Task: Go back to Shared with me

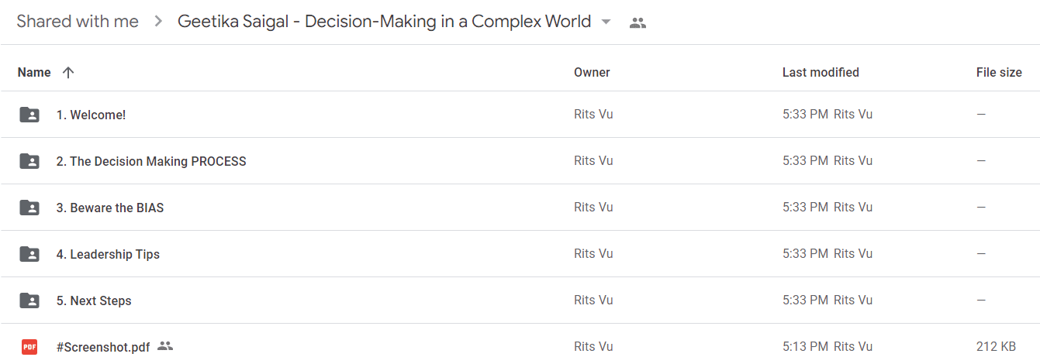Action: click(x=78, y=22)
